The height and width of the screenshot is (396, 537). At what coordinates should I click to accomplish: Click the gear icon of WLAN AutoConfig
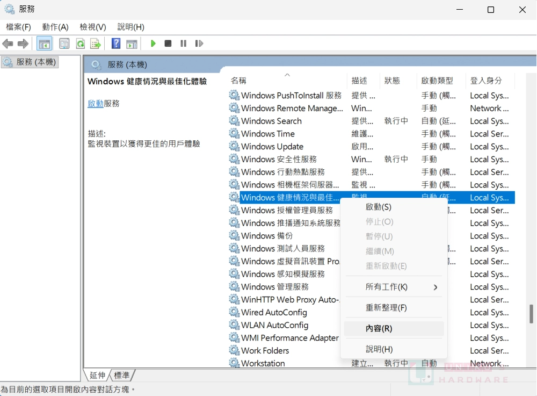tap(234, 325)
